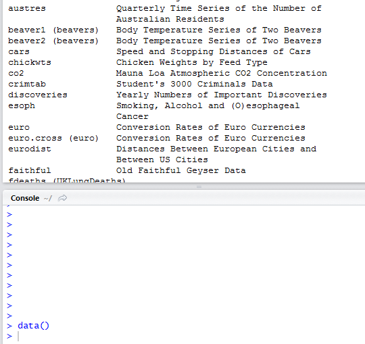
Task: Click the eurodist dataset name
Action: (x=30, y=149)
